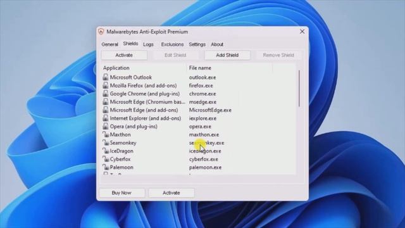405x228 pixels.
Task: Click msedge.exe file name cell
Action: point(202,102)
